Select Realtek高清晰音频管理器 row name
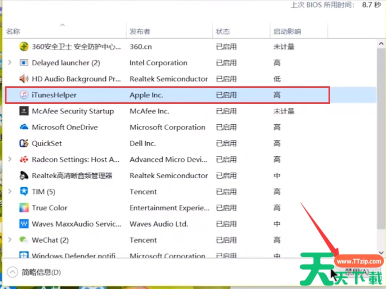This screenshot has height=289, width=386. click(x=72, y=176)
